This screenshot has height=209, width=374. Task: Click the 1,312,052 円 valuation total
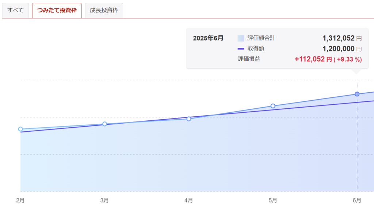point(342,38)
